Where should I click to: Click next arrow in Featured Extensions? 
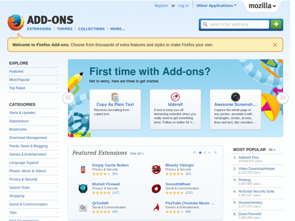tap(215, 153)
